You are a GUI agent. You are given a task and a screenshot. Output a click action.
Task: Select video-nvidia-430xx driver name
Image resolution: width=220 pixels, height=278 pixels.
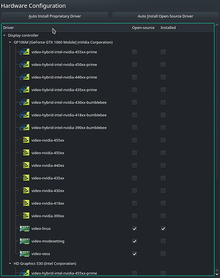click(x=48, y=191)
